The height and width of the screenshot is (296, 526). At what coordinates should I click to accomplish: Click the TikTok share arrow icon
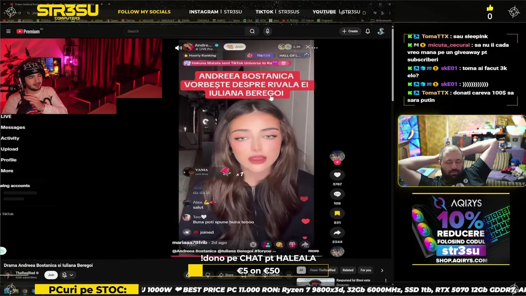tap(337, 233)
